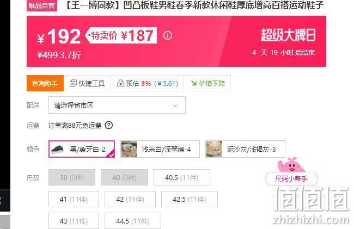
Task: Open the 京淘助手 tab
Action: click(45, 83)
